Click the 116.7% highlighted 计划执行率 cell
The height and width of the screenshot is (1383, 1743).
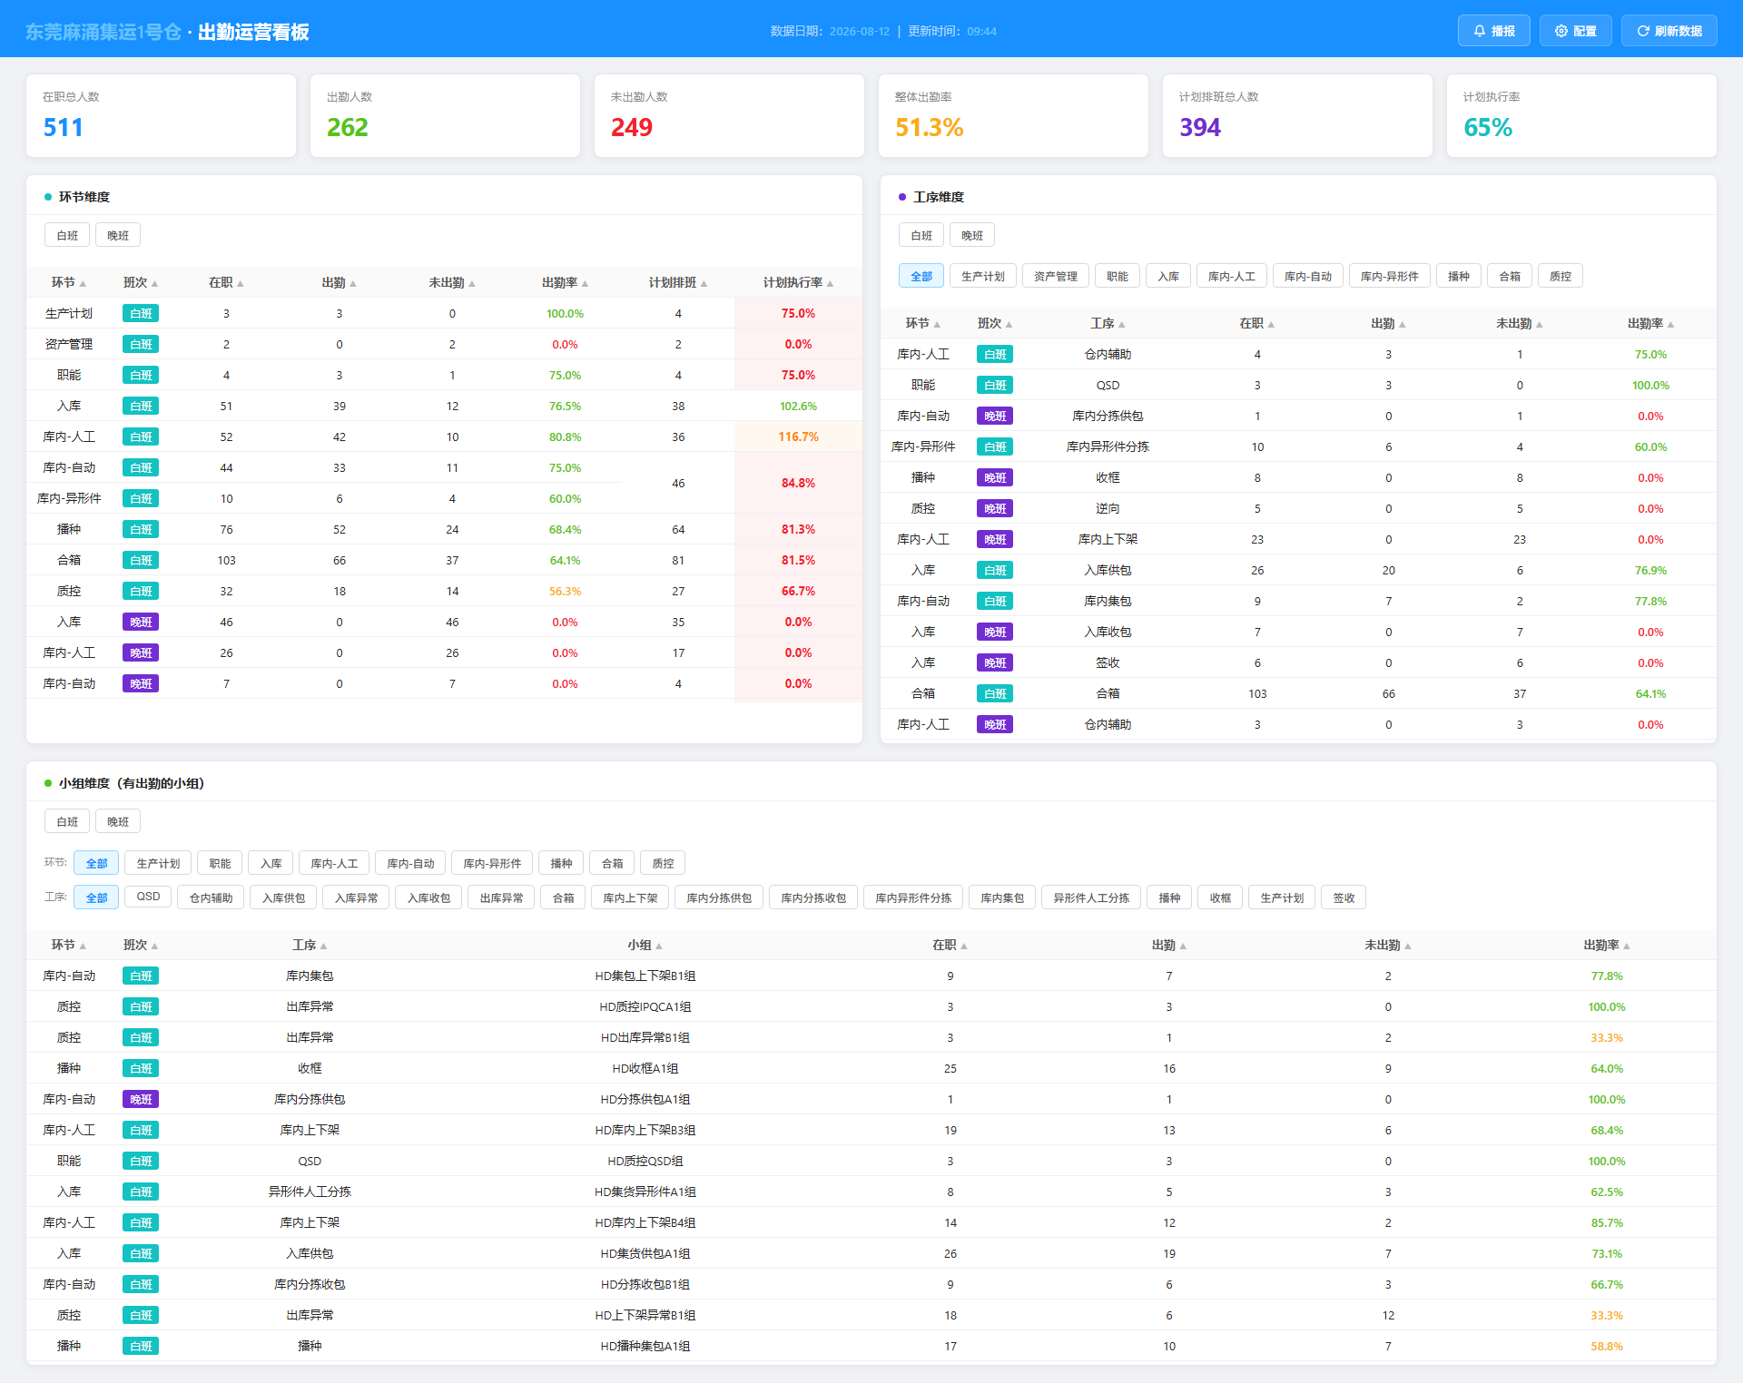pos(798,437)
